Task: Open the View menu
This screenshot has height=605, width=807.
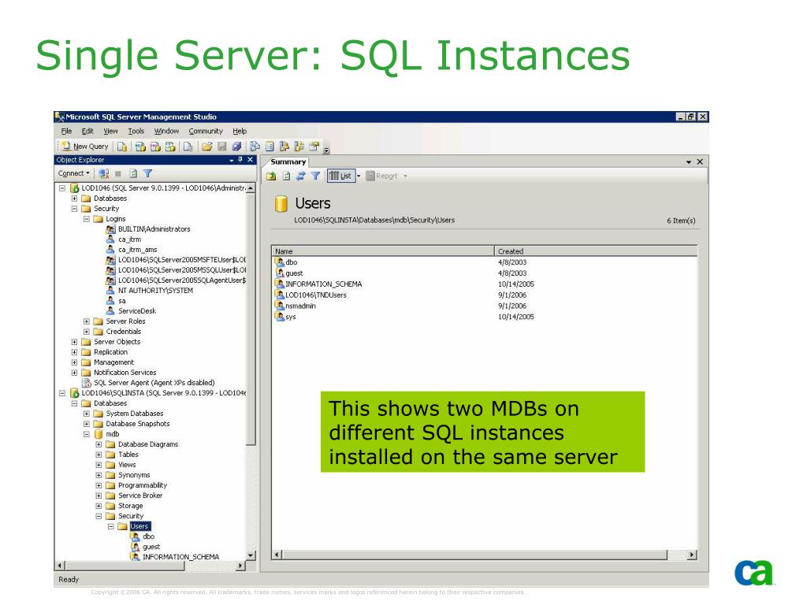Action: coord(110,132)
